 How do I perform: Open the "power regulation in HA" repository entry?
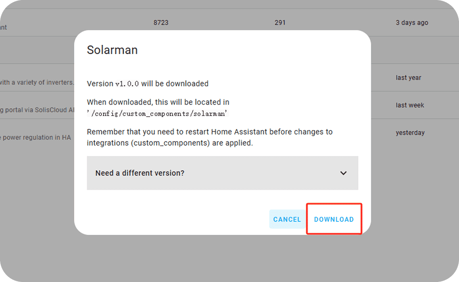(37, 137)
